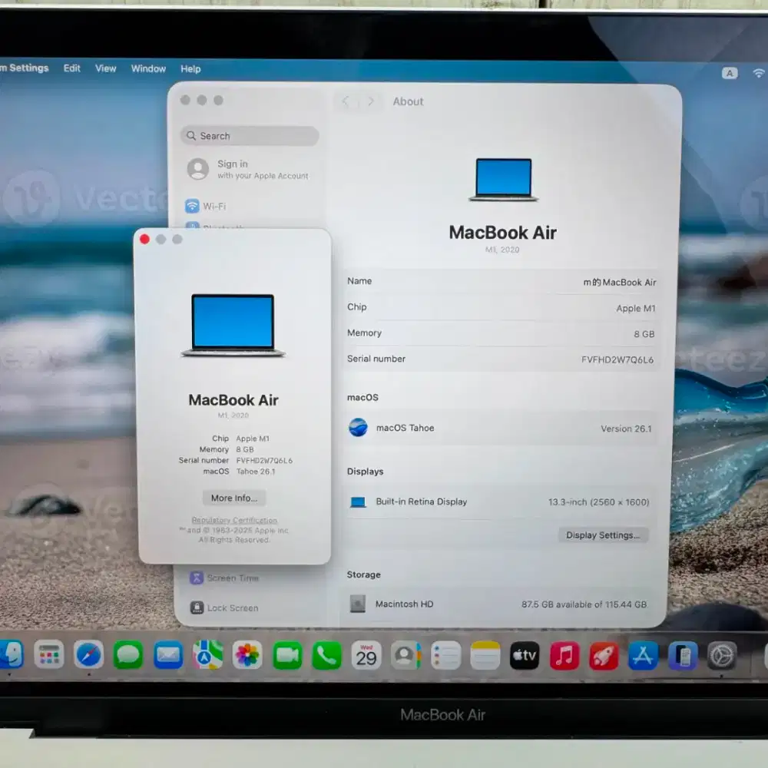Click Sign in with your Apple Account
Viewport: 768px width, 768px height.
tap(250, 169)
